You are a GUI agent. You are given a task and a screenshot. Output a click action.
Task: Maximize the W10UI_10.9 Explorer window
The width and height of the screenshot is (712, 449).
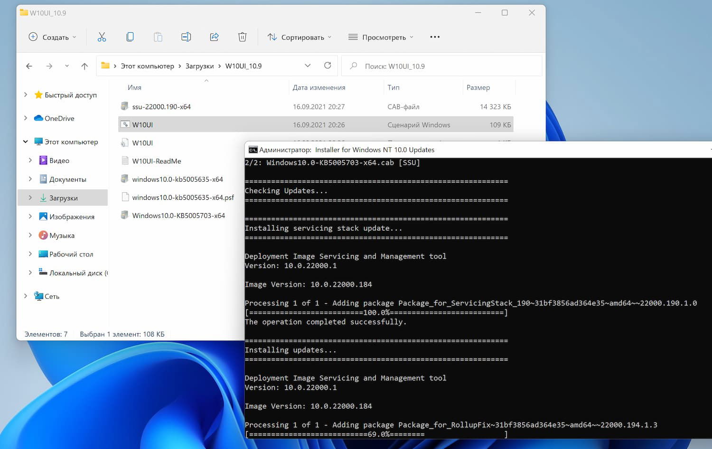505,13
